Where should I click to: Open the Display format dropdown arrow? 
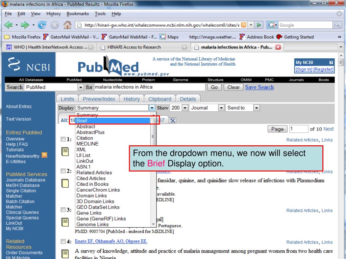point(152,108)
